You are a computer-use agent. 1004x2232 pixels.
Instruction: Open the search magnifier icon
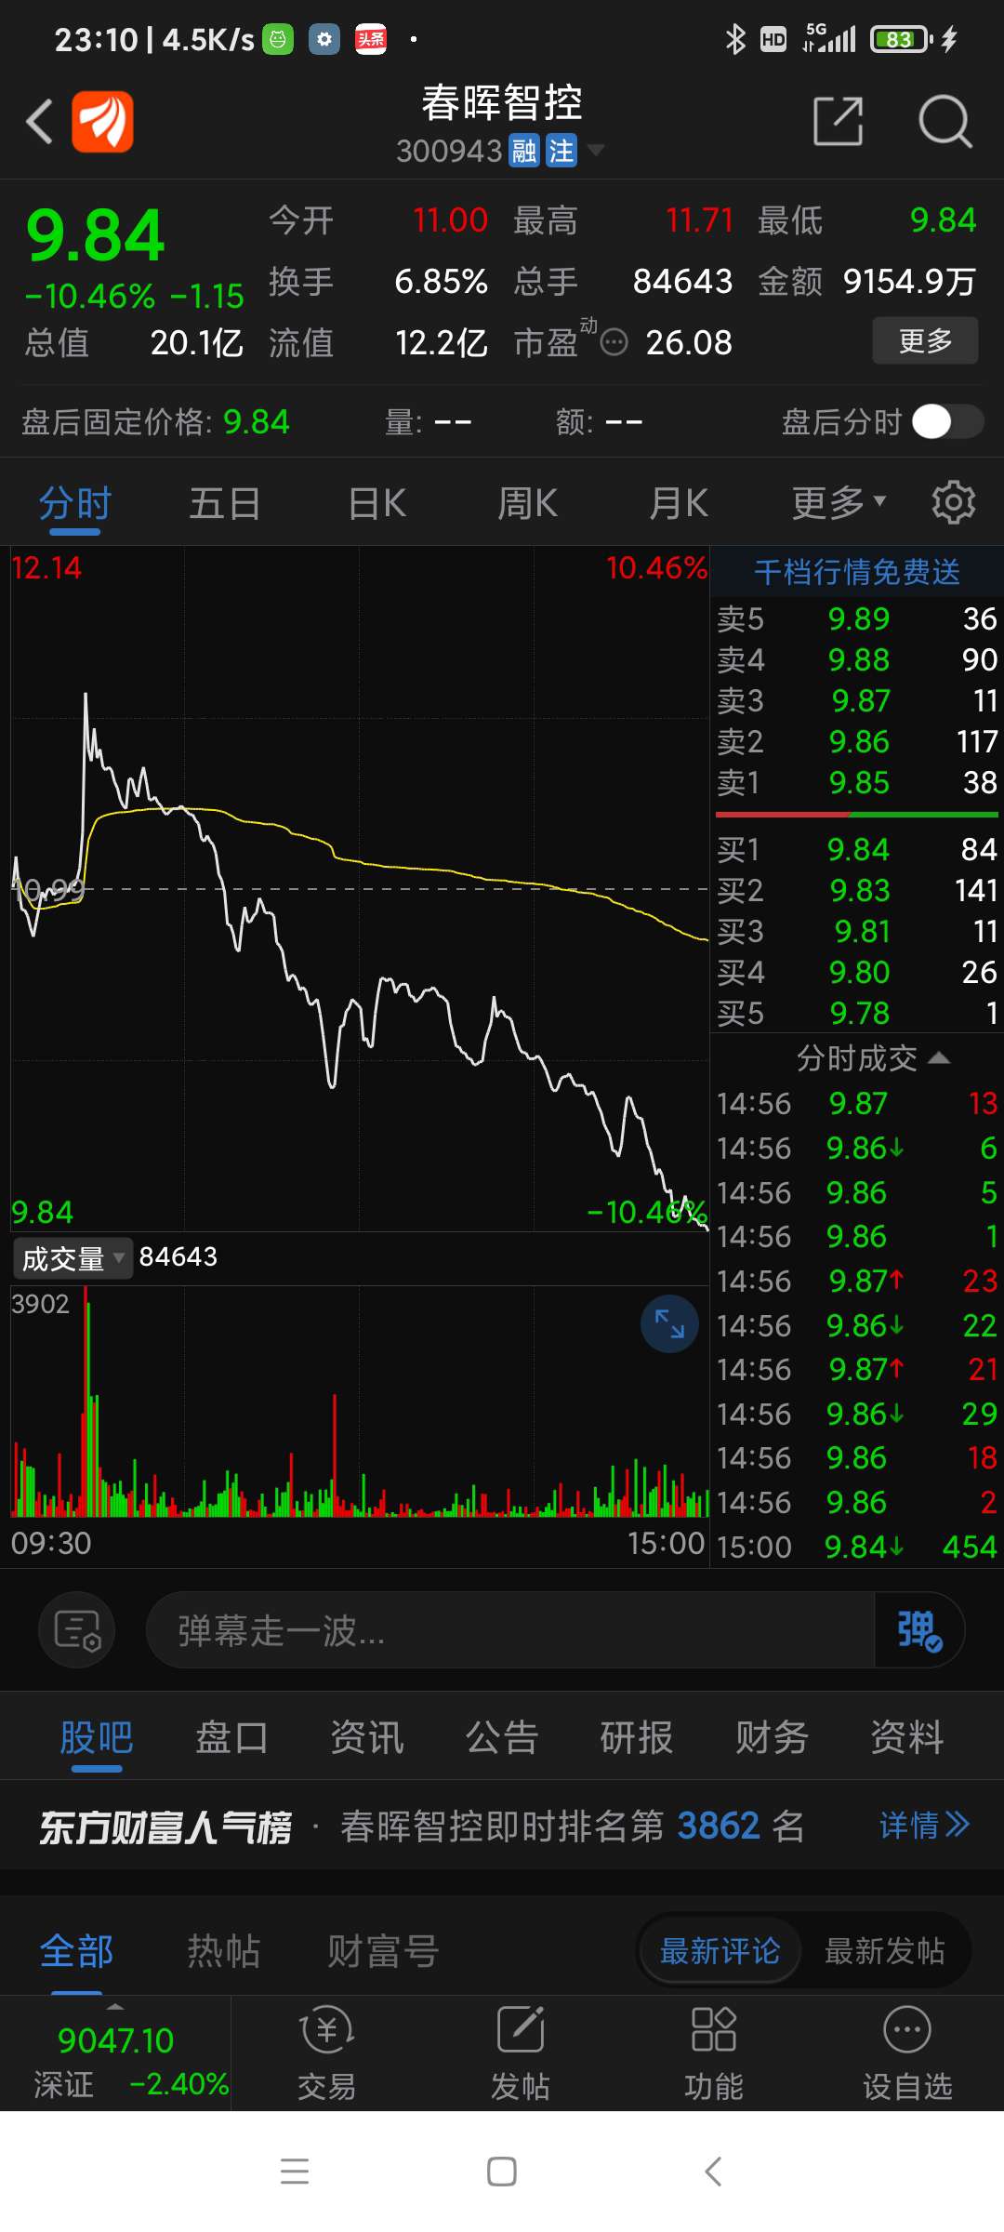pyautogui.click(x=945, y=121)
